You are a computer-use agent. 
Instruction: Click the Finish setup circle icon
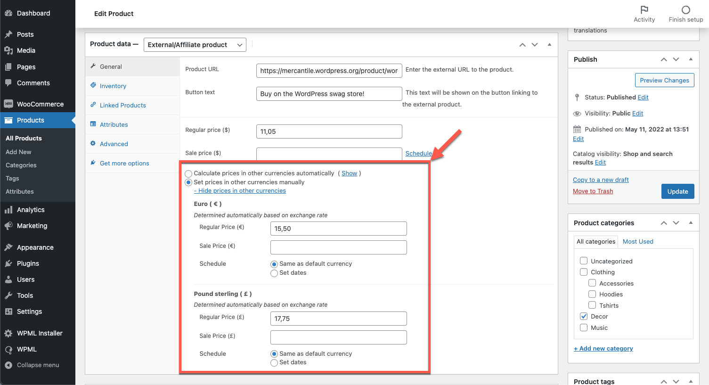(x=686, y=10)
